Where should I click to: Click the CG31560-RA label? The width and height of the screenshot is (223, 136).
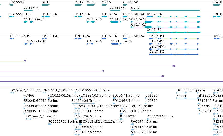tap(134, 14)
